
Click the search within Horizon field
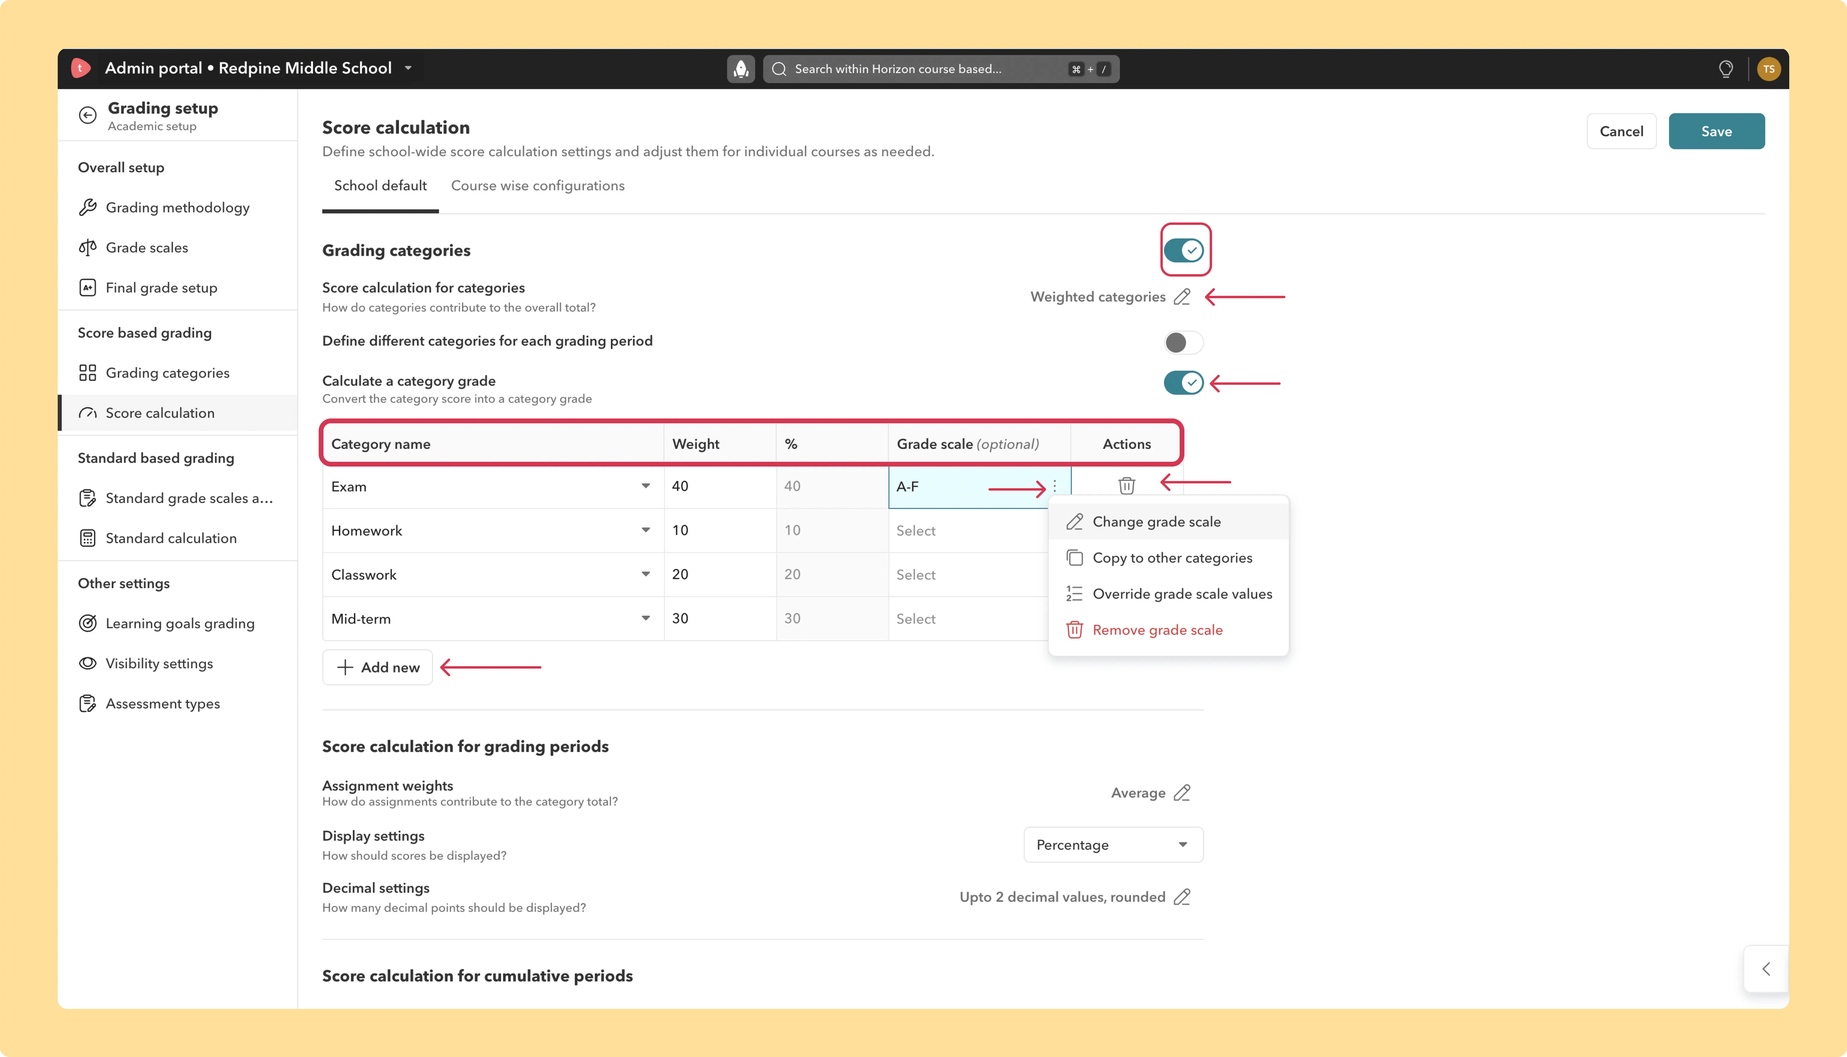pyautogui.click(x=941, y=69)
